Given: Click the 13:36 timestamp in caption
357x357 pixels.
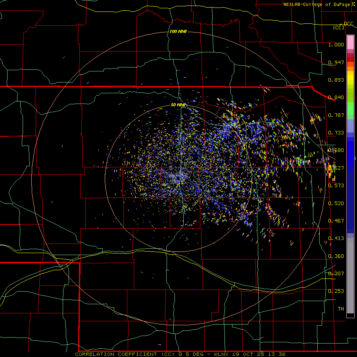Looking at the screenshot, I should [276, 354].
